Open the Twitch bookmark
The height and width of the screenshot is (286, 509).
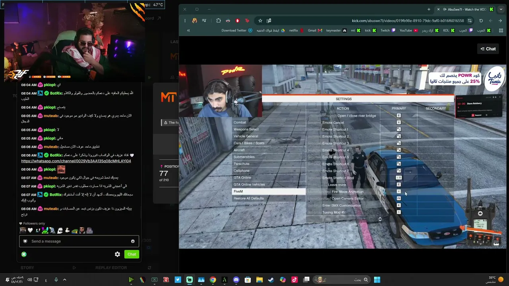[388, 30]
